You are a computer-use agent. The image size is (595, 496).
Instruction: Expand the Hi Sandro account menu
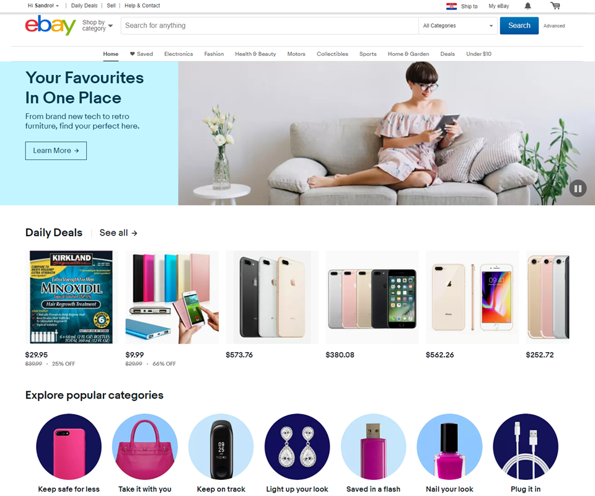click(x=43, y=6)
